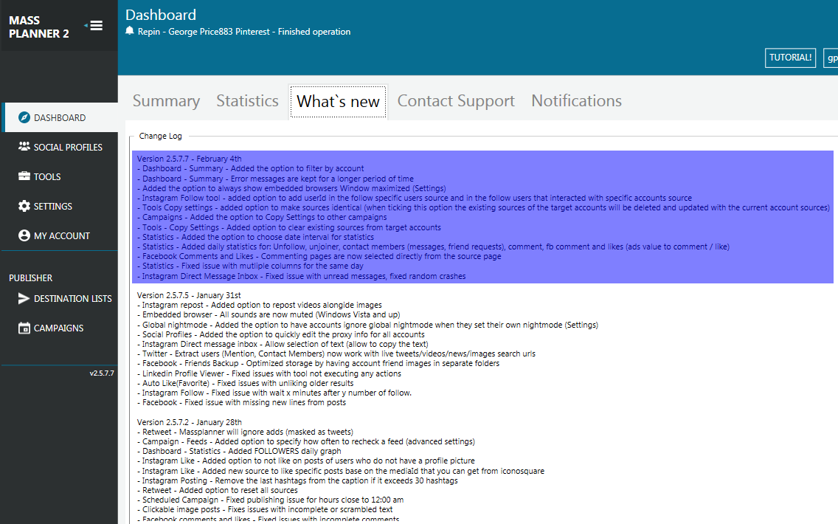Click the Dashboard compass icon

[24, 117]
